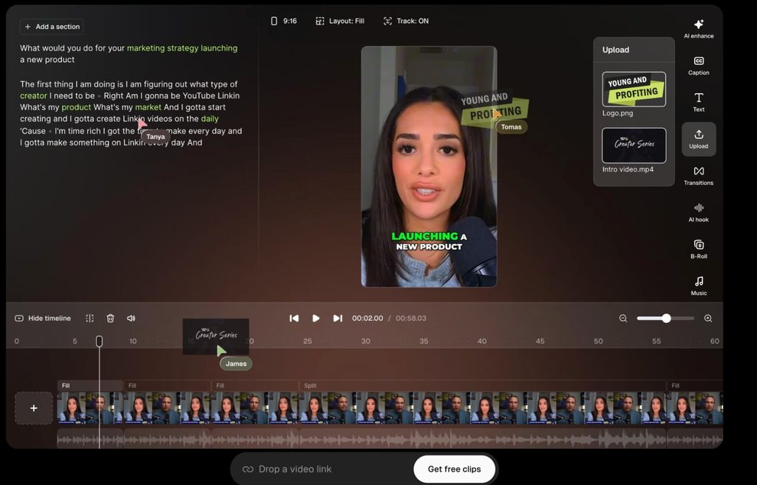The height and width of the screenshot is (485, 757).
Task: Click the highlighted word "creator" in transcript
Action: click(x=33, y=95)
